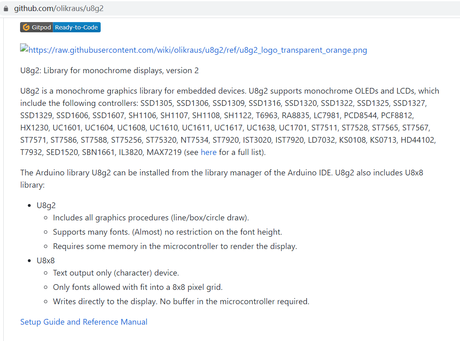This screenshot has height=341, width=460.
Task: Click "Only fonts allowed with fit" list item
Action: [138, 287]
